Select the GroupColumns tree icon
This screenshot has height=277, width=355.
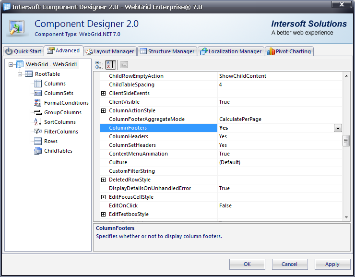click(38, 112)
